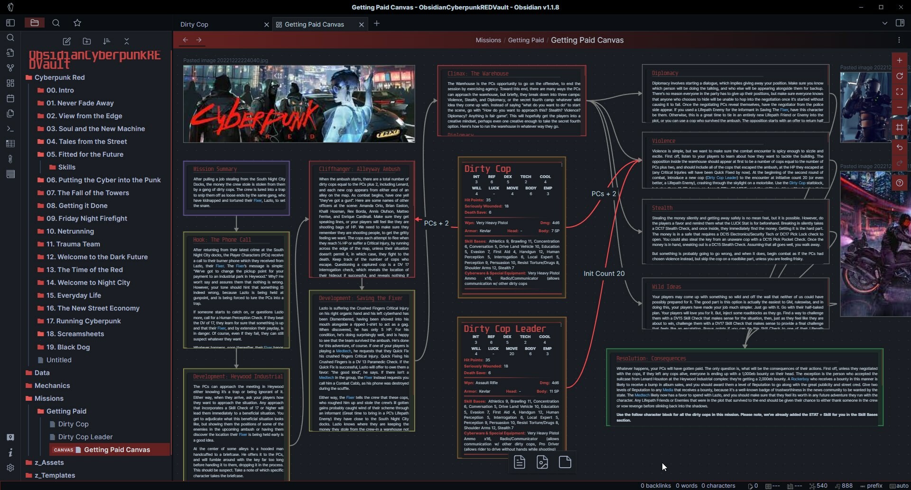Click the canvas zoom to fit icon
The height and width of the screenshot is (490, 911).
point(899,92)
